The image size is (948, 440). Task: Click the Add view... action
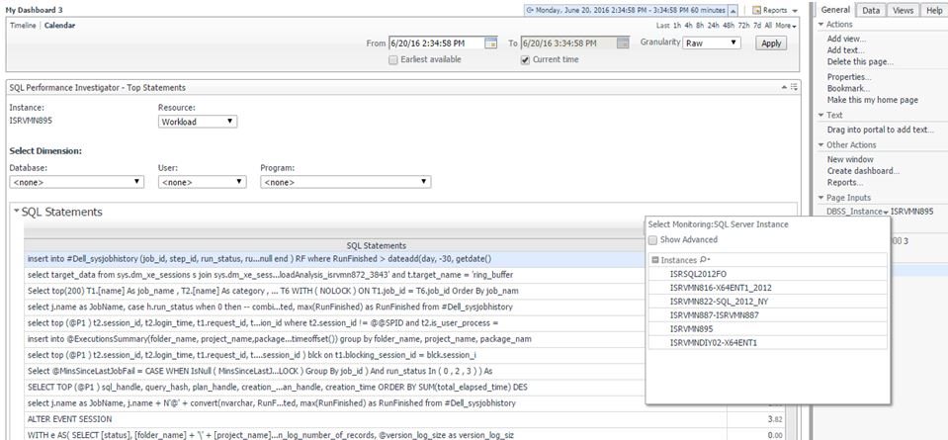pos(846,39)
